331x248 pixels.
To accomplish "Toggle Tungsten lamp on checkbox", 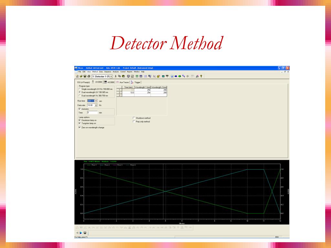I will pos(80,123).
